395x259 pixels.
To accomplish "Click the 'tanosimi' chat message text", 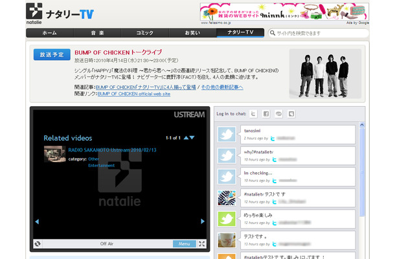I will click(252, 131).
